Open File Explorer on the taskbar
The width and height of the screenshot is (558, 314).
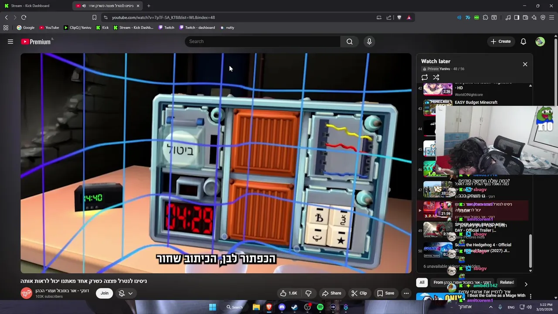[x=256, y=307]
